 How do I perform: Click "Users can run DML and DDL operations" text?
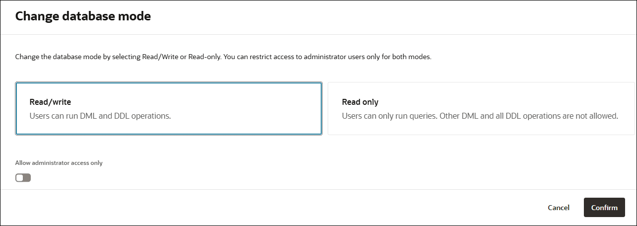[100, 116]
